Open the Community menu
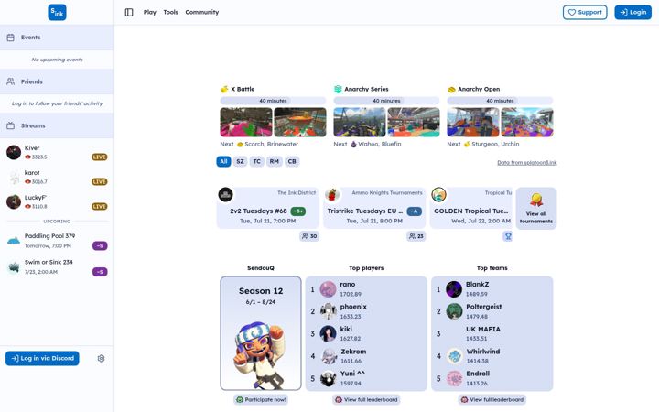Viewport: 659px width, 412px height. click(202, 12)
